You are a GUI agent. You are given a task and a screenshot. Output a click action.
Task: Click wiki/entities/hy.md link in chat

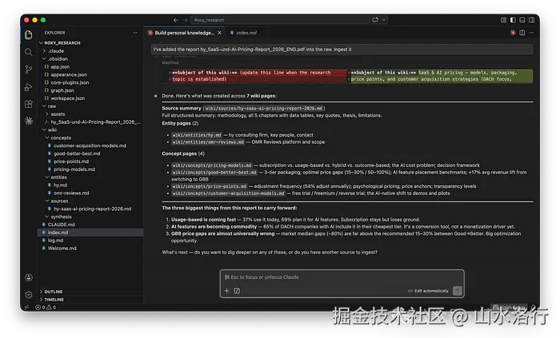coord(197,135)
